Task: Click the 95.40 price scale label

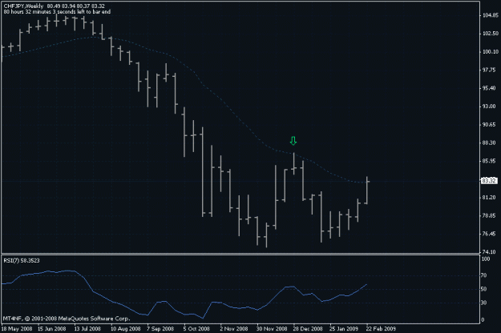Action: coord(489,88)
